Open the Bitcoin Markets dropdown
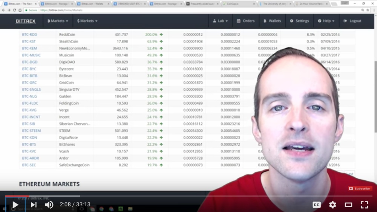Viewport: 377px width, 212px height. coord(58,21)
